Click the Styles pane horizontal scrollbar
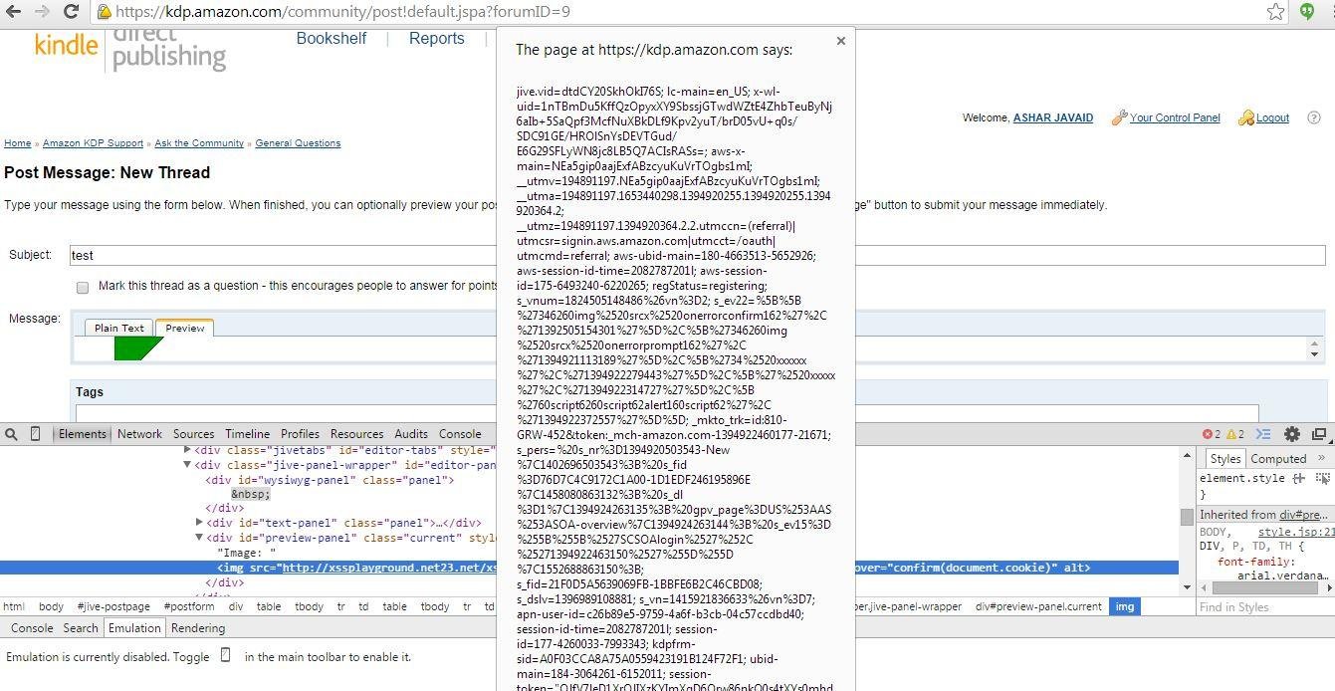Screen dimensions: 1335x691 pos(1264,588)
